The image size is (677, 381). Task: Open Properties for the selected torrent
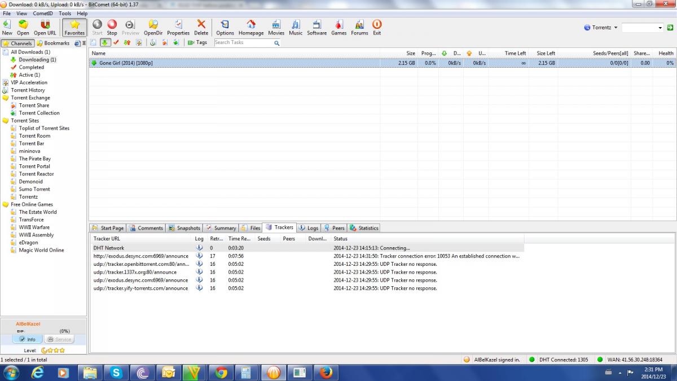click(x=178, y=25)
